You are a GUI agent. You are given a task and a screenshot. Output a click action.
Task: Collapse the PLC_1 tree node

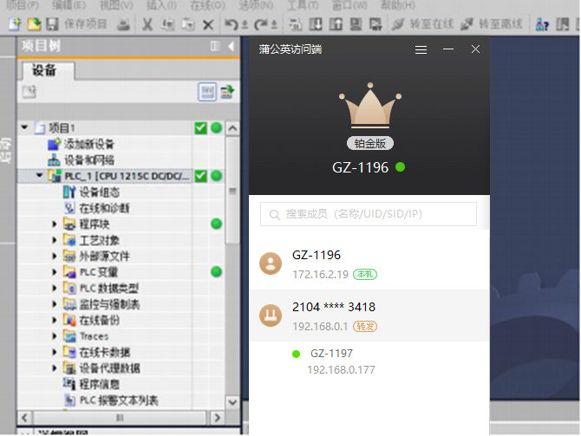click(39, 176)
